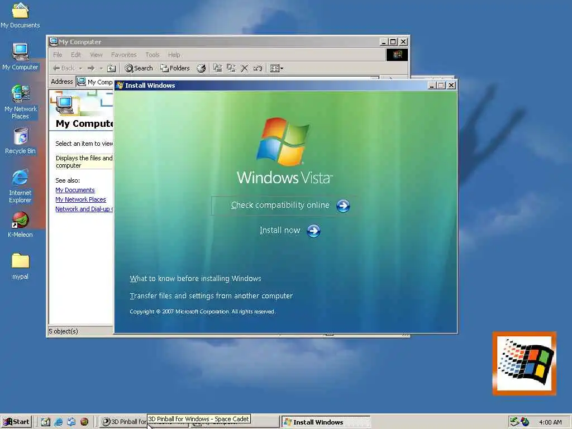Click the 4:00 AM clock

point(550,422)
